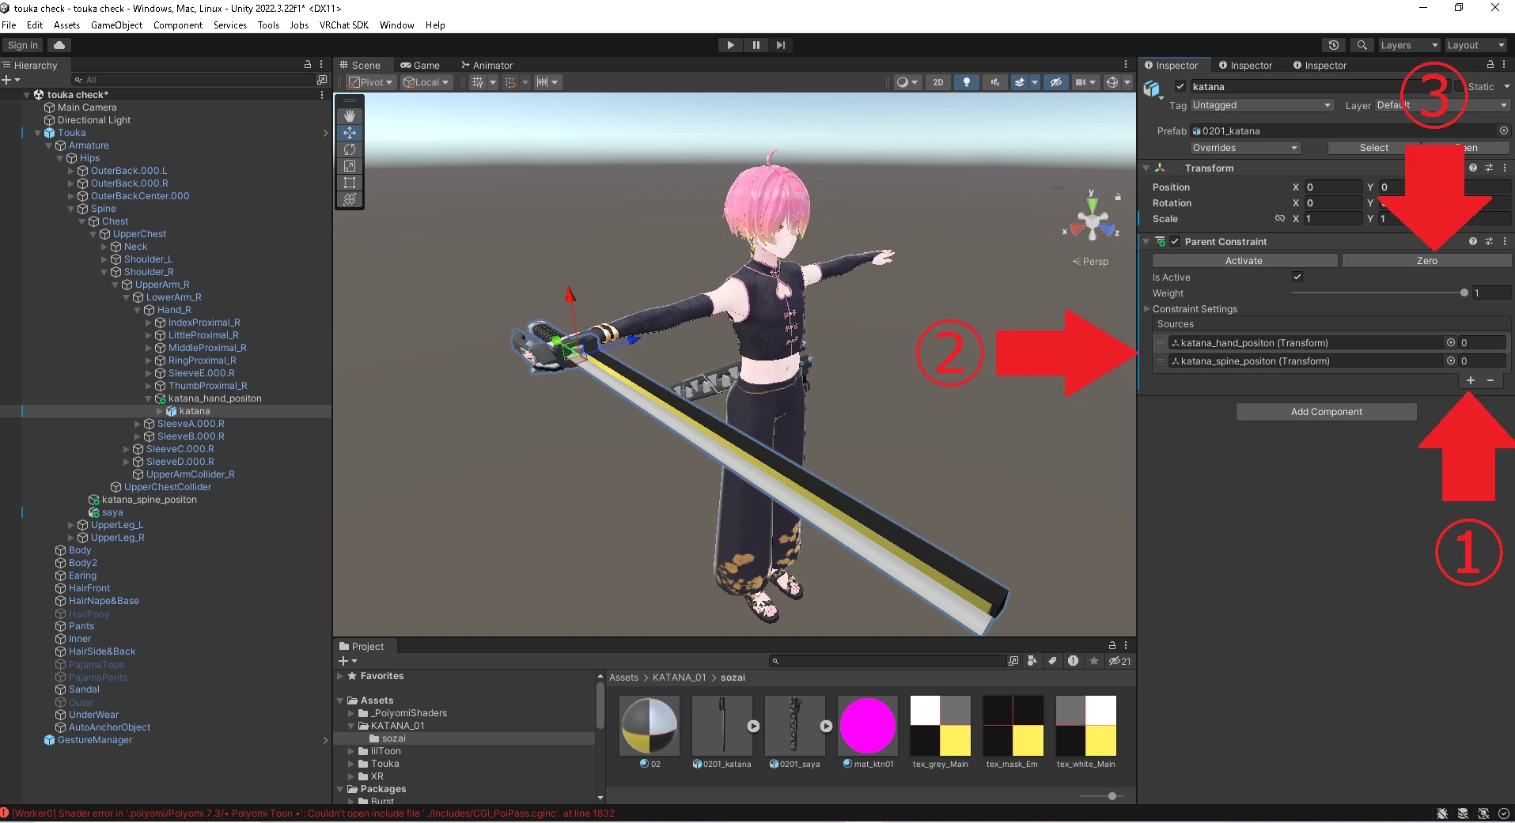Select the mat_ktn01 material thumbnail
The width and height of the screenshot is (1515, 823).
pos(867,726)
